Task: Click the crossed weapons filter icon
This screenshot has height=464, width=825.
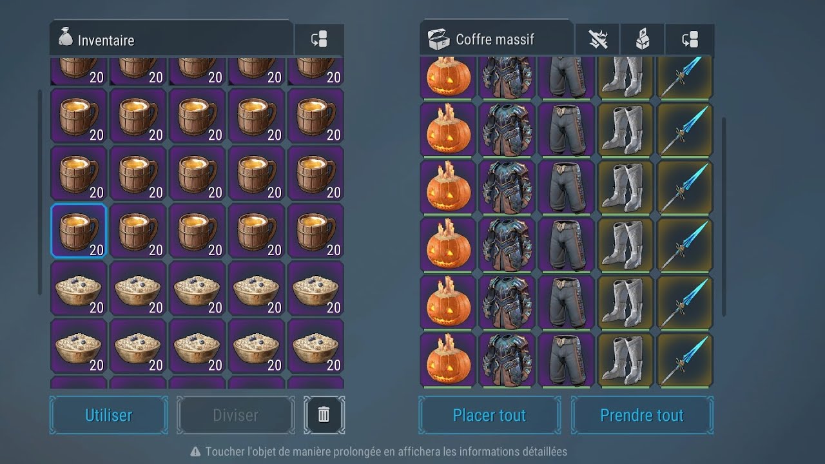Action: point(597,40)
